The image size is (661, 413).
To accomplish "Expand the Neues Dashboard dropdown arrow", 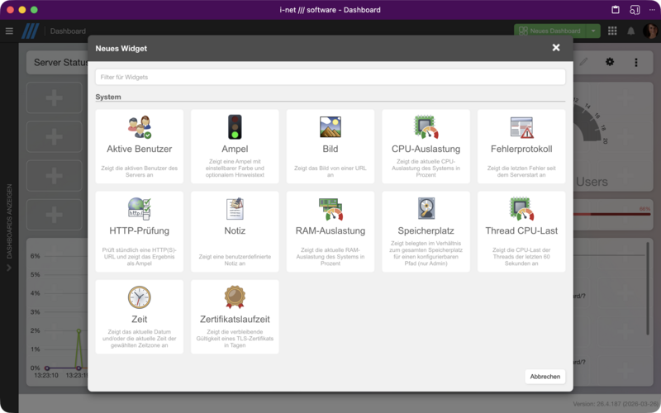I will point(593,31).
